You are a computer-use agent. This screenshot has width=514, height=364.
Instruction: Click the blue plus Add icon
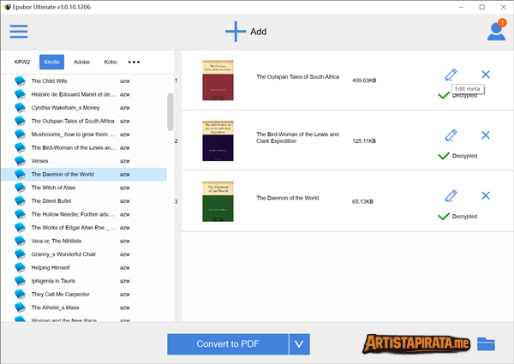236,32
